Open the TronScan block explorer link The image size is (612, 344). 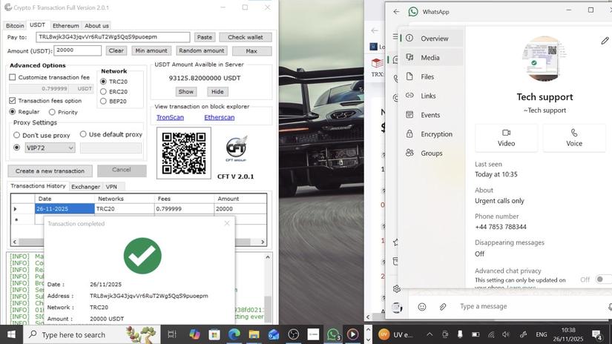tap(170, 117)
